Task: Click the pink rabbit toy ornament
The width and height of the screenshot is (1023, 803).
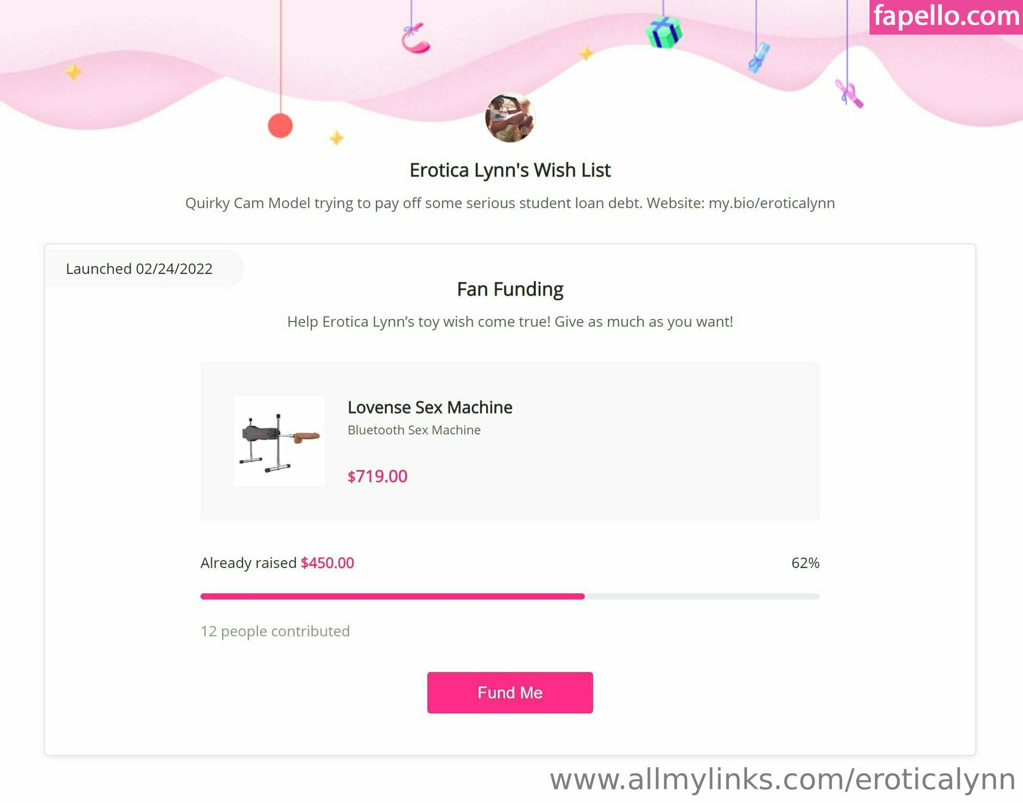Action: pos(849,94)
